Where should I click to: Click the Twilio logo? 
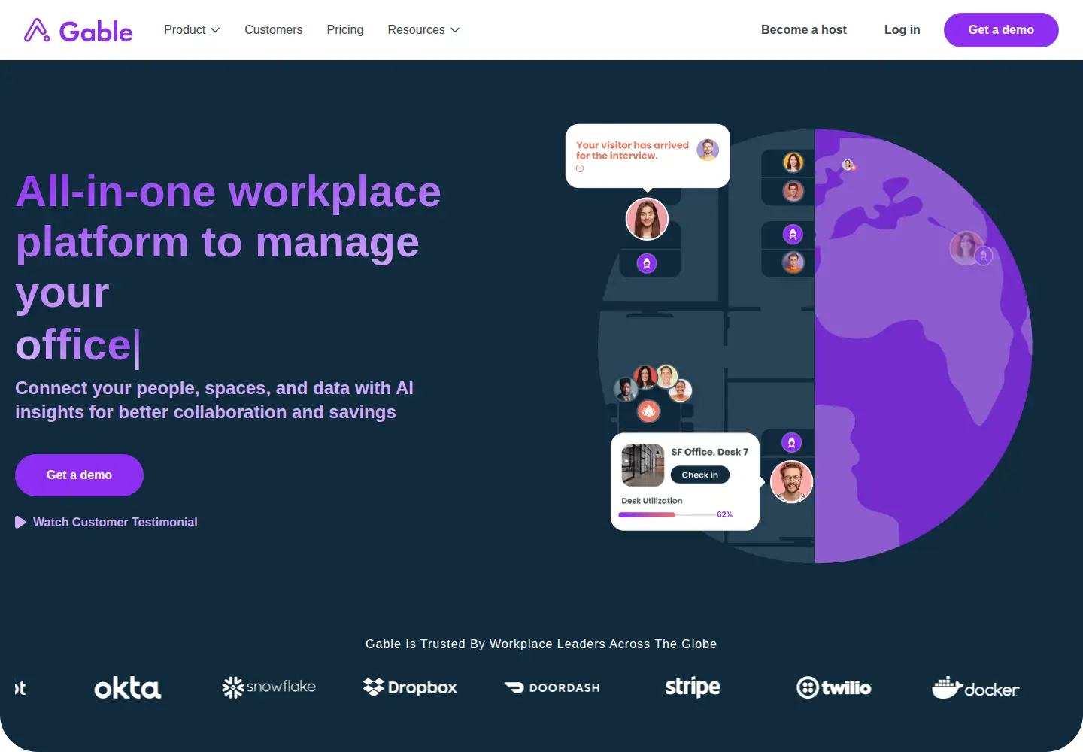tap(833, 687)
